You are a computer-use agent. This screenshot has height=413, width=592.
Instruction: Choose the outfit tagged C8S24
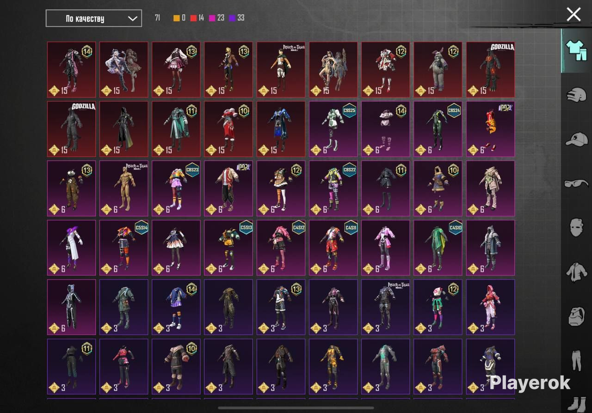pos(438,129)
